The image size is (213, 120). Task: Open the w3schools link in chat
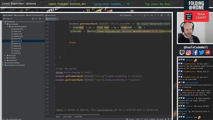[195, 86]
